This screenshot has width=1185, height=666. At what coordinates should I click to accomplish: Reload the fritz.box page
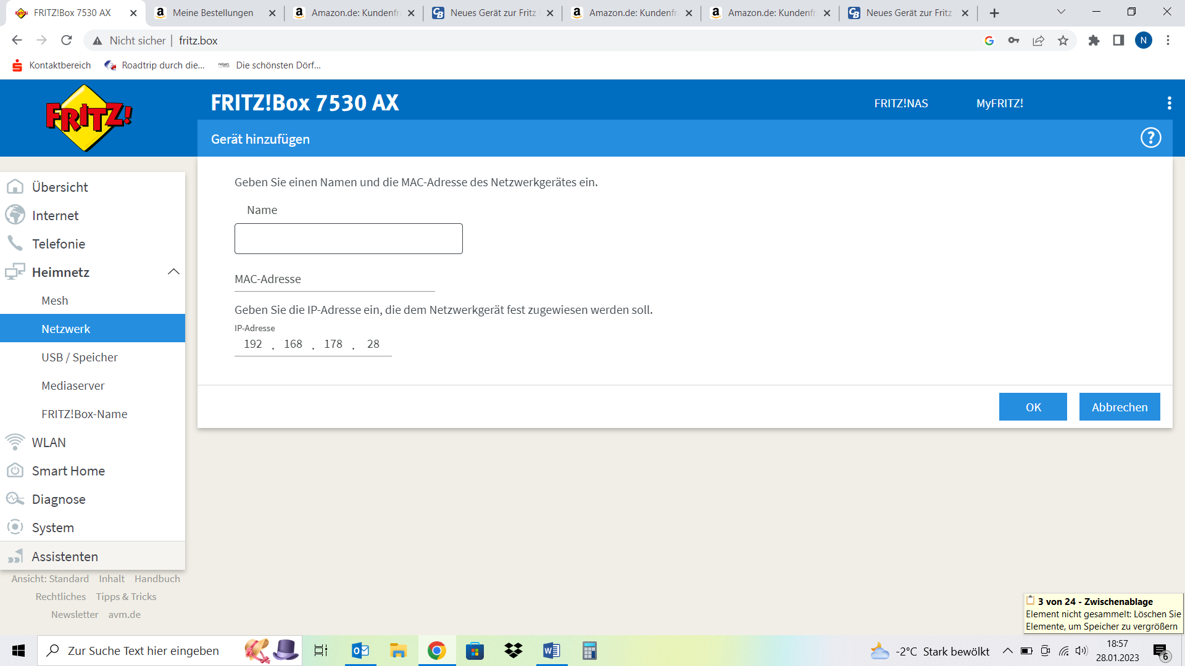point(67,41)
